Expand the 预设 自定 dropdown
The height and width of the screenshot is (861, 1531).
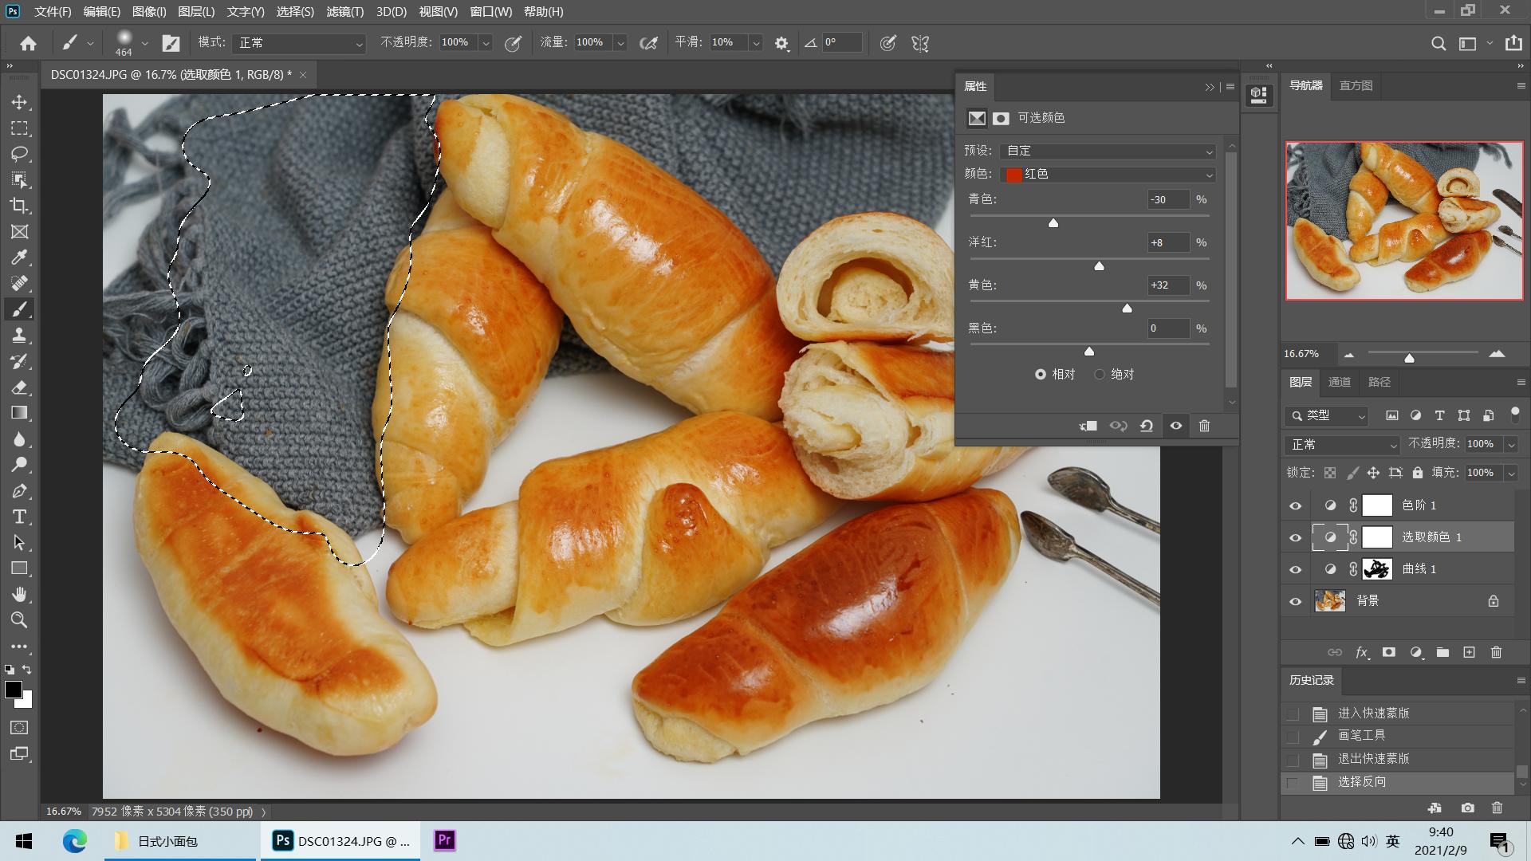pyautogui.click(x=1108, y=151)
